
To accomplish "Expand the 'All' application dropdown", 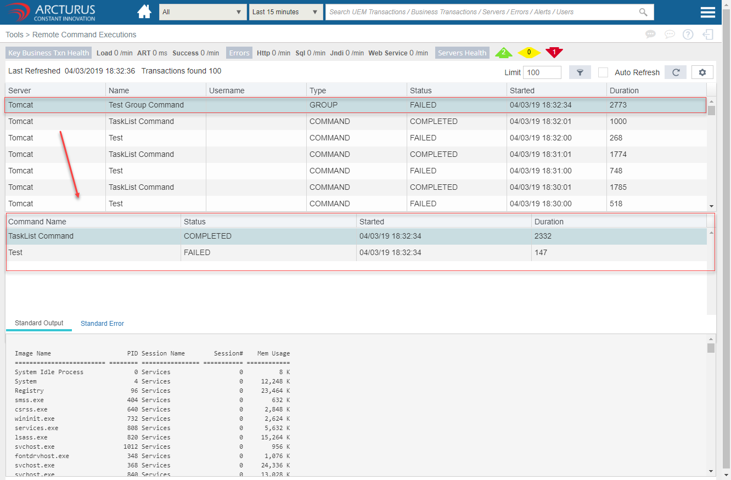I will tap(203, 12).
